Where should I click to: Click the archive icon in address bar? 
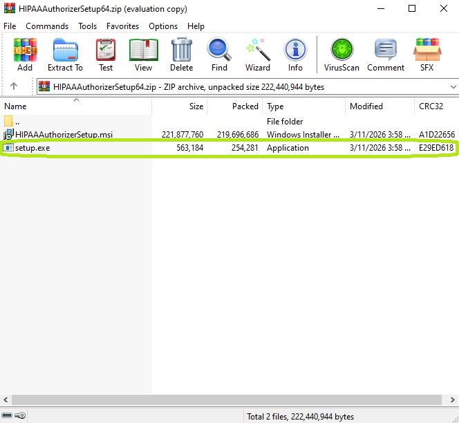(x=44, y=86)
